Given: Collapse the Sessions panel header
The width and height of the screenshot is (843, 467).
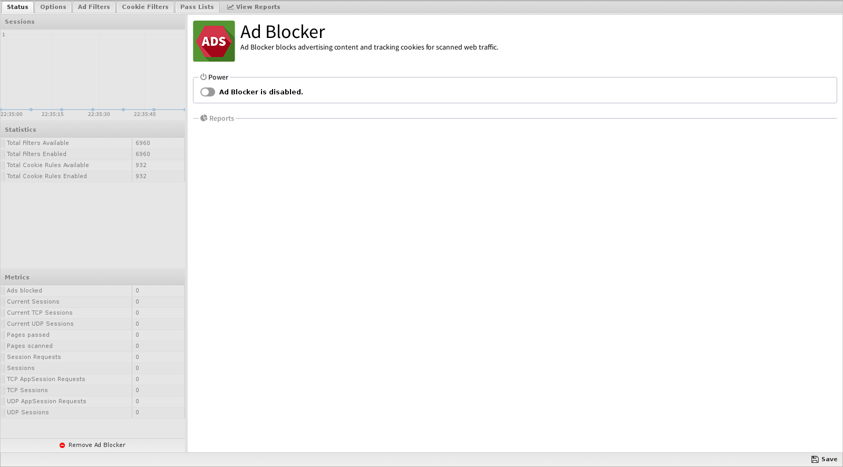Looking at the screenshot, I should tap(93, 22).
